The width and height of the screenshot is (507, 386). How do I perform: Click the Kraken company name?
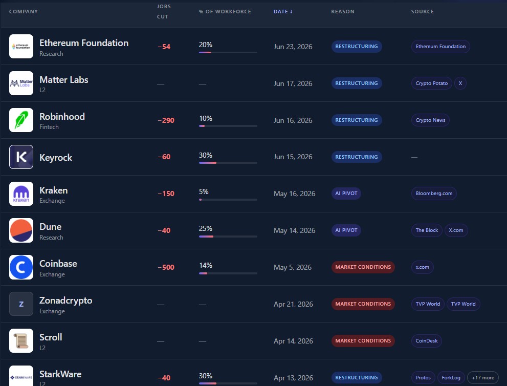pos(53,190)
